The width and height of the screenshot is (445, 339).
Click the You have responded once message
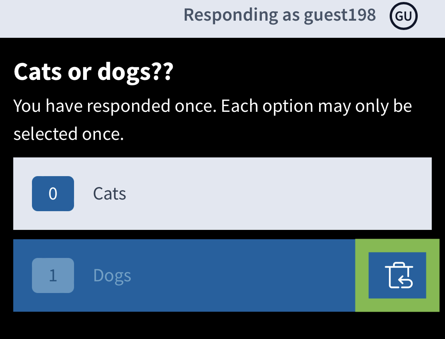pos(115,106)
